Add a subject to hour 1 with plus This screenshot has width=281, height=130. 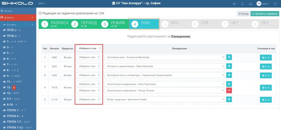point(229,57)
